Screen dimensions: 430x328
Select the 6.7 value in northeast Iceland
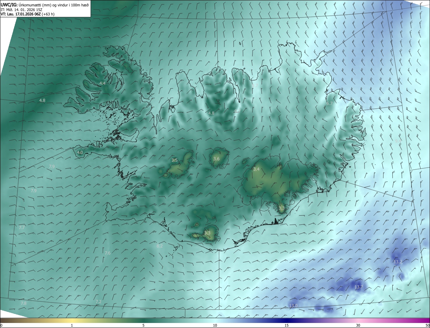[330, 104]
